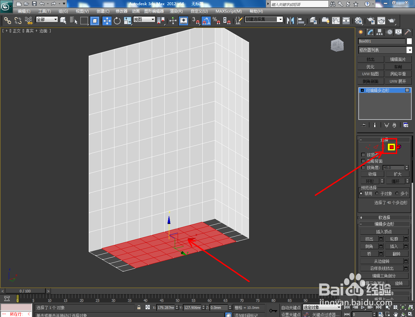The image size is (415, 317).
Task: Select Element sub-object level icon
Action: click(399, 147)
